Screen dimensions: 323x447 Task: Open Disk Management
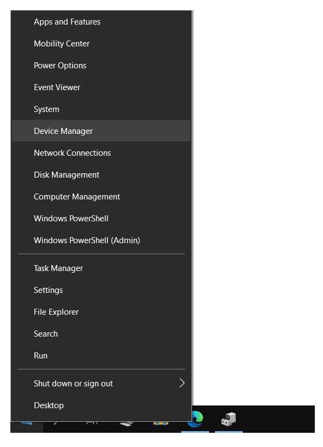click(x=101, y=175)
